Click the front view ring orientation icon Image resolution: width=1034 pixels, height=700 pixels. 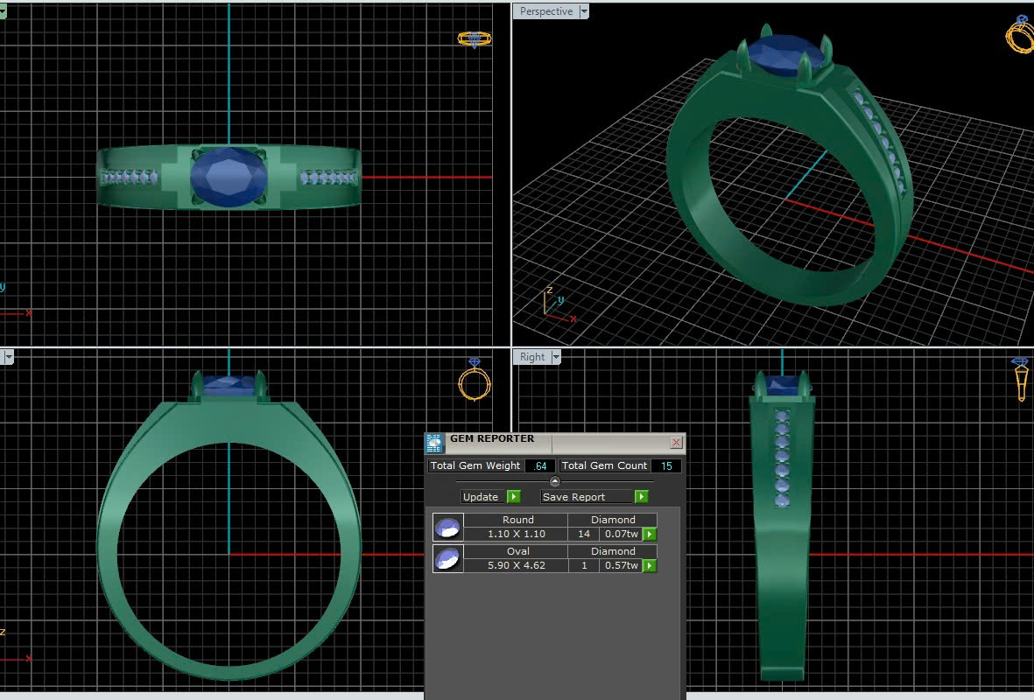(x=475, y=381)
